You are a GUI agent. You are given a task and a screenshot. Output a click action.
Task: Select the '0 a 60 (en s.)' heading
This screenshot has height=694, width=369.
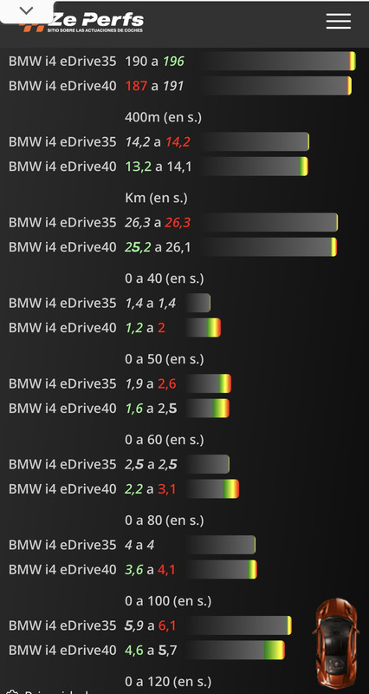click(x=165, y=440)
